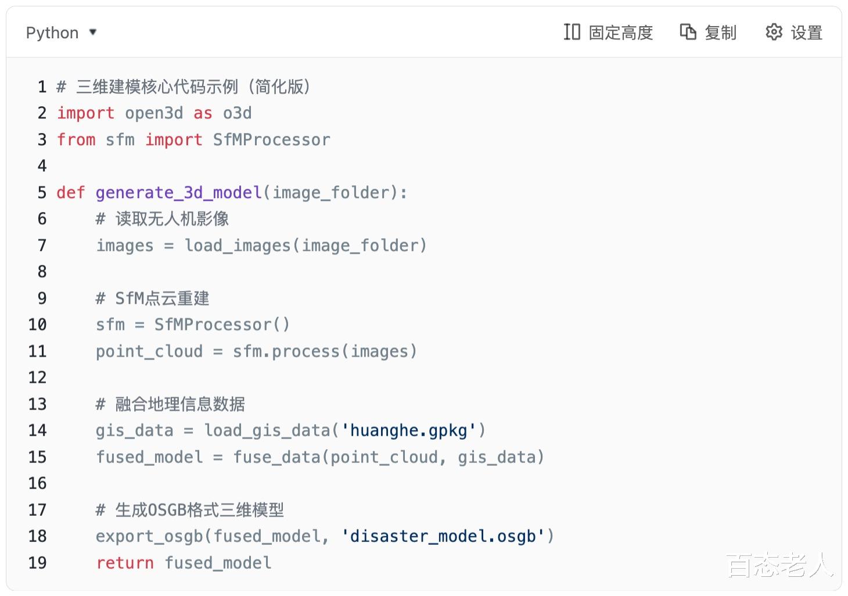Place cursor on the return keyword
The image size is (848, 596).
coord(125,563)
